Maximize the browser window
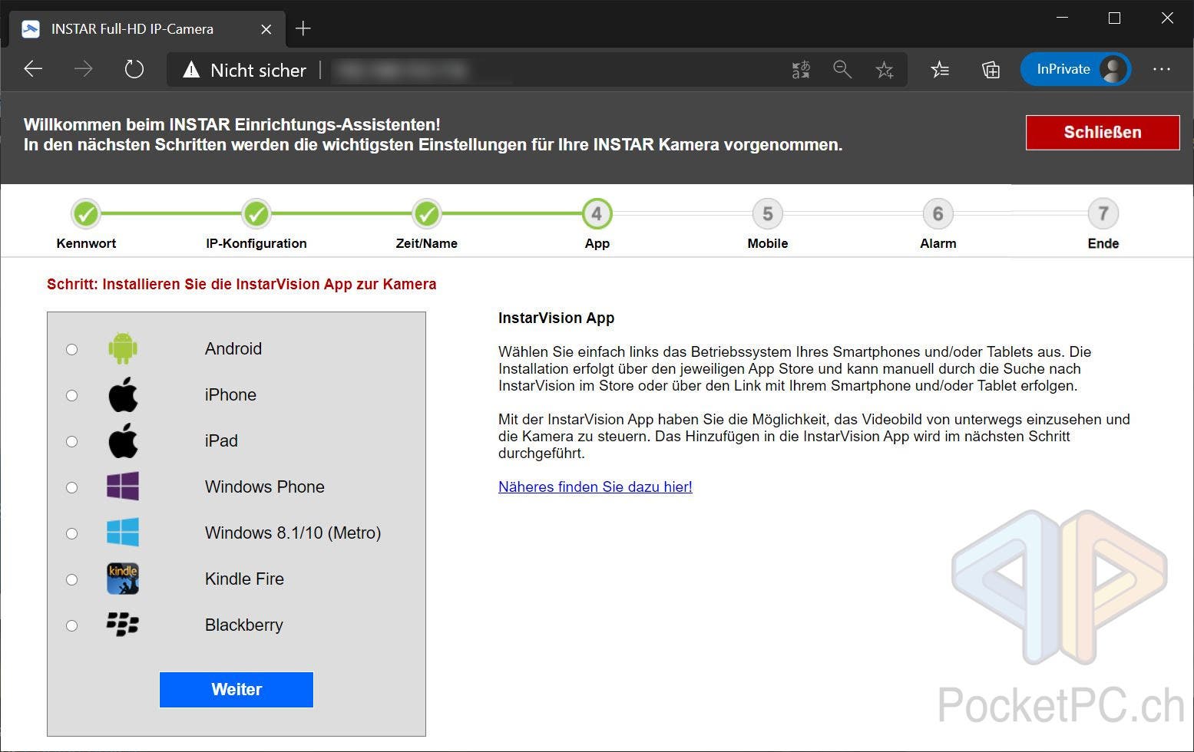The width and height of the screenshot is (1194, 752). (x=1115, y=18)
